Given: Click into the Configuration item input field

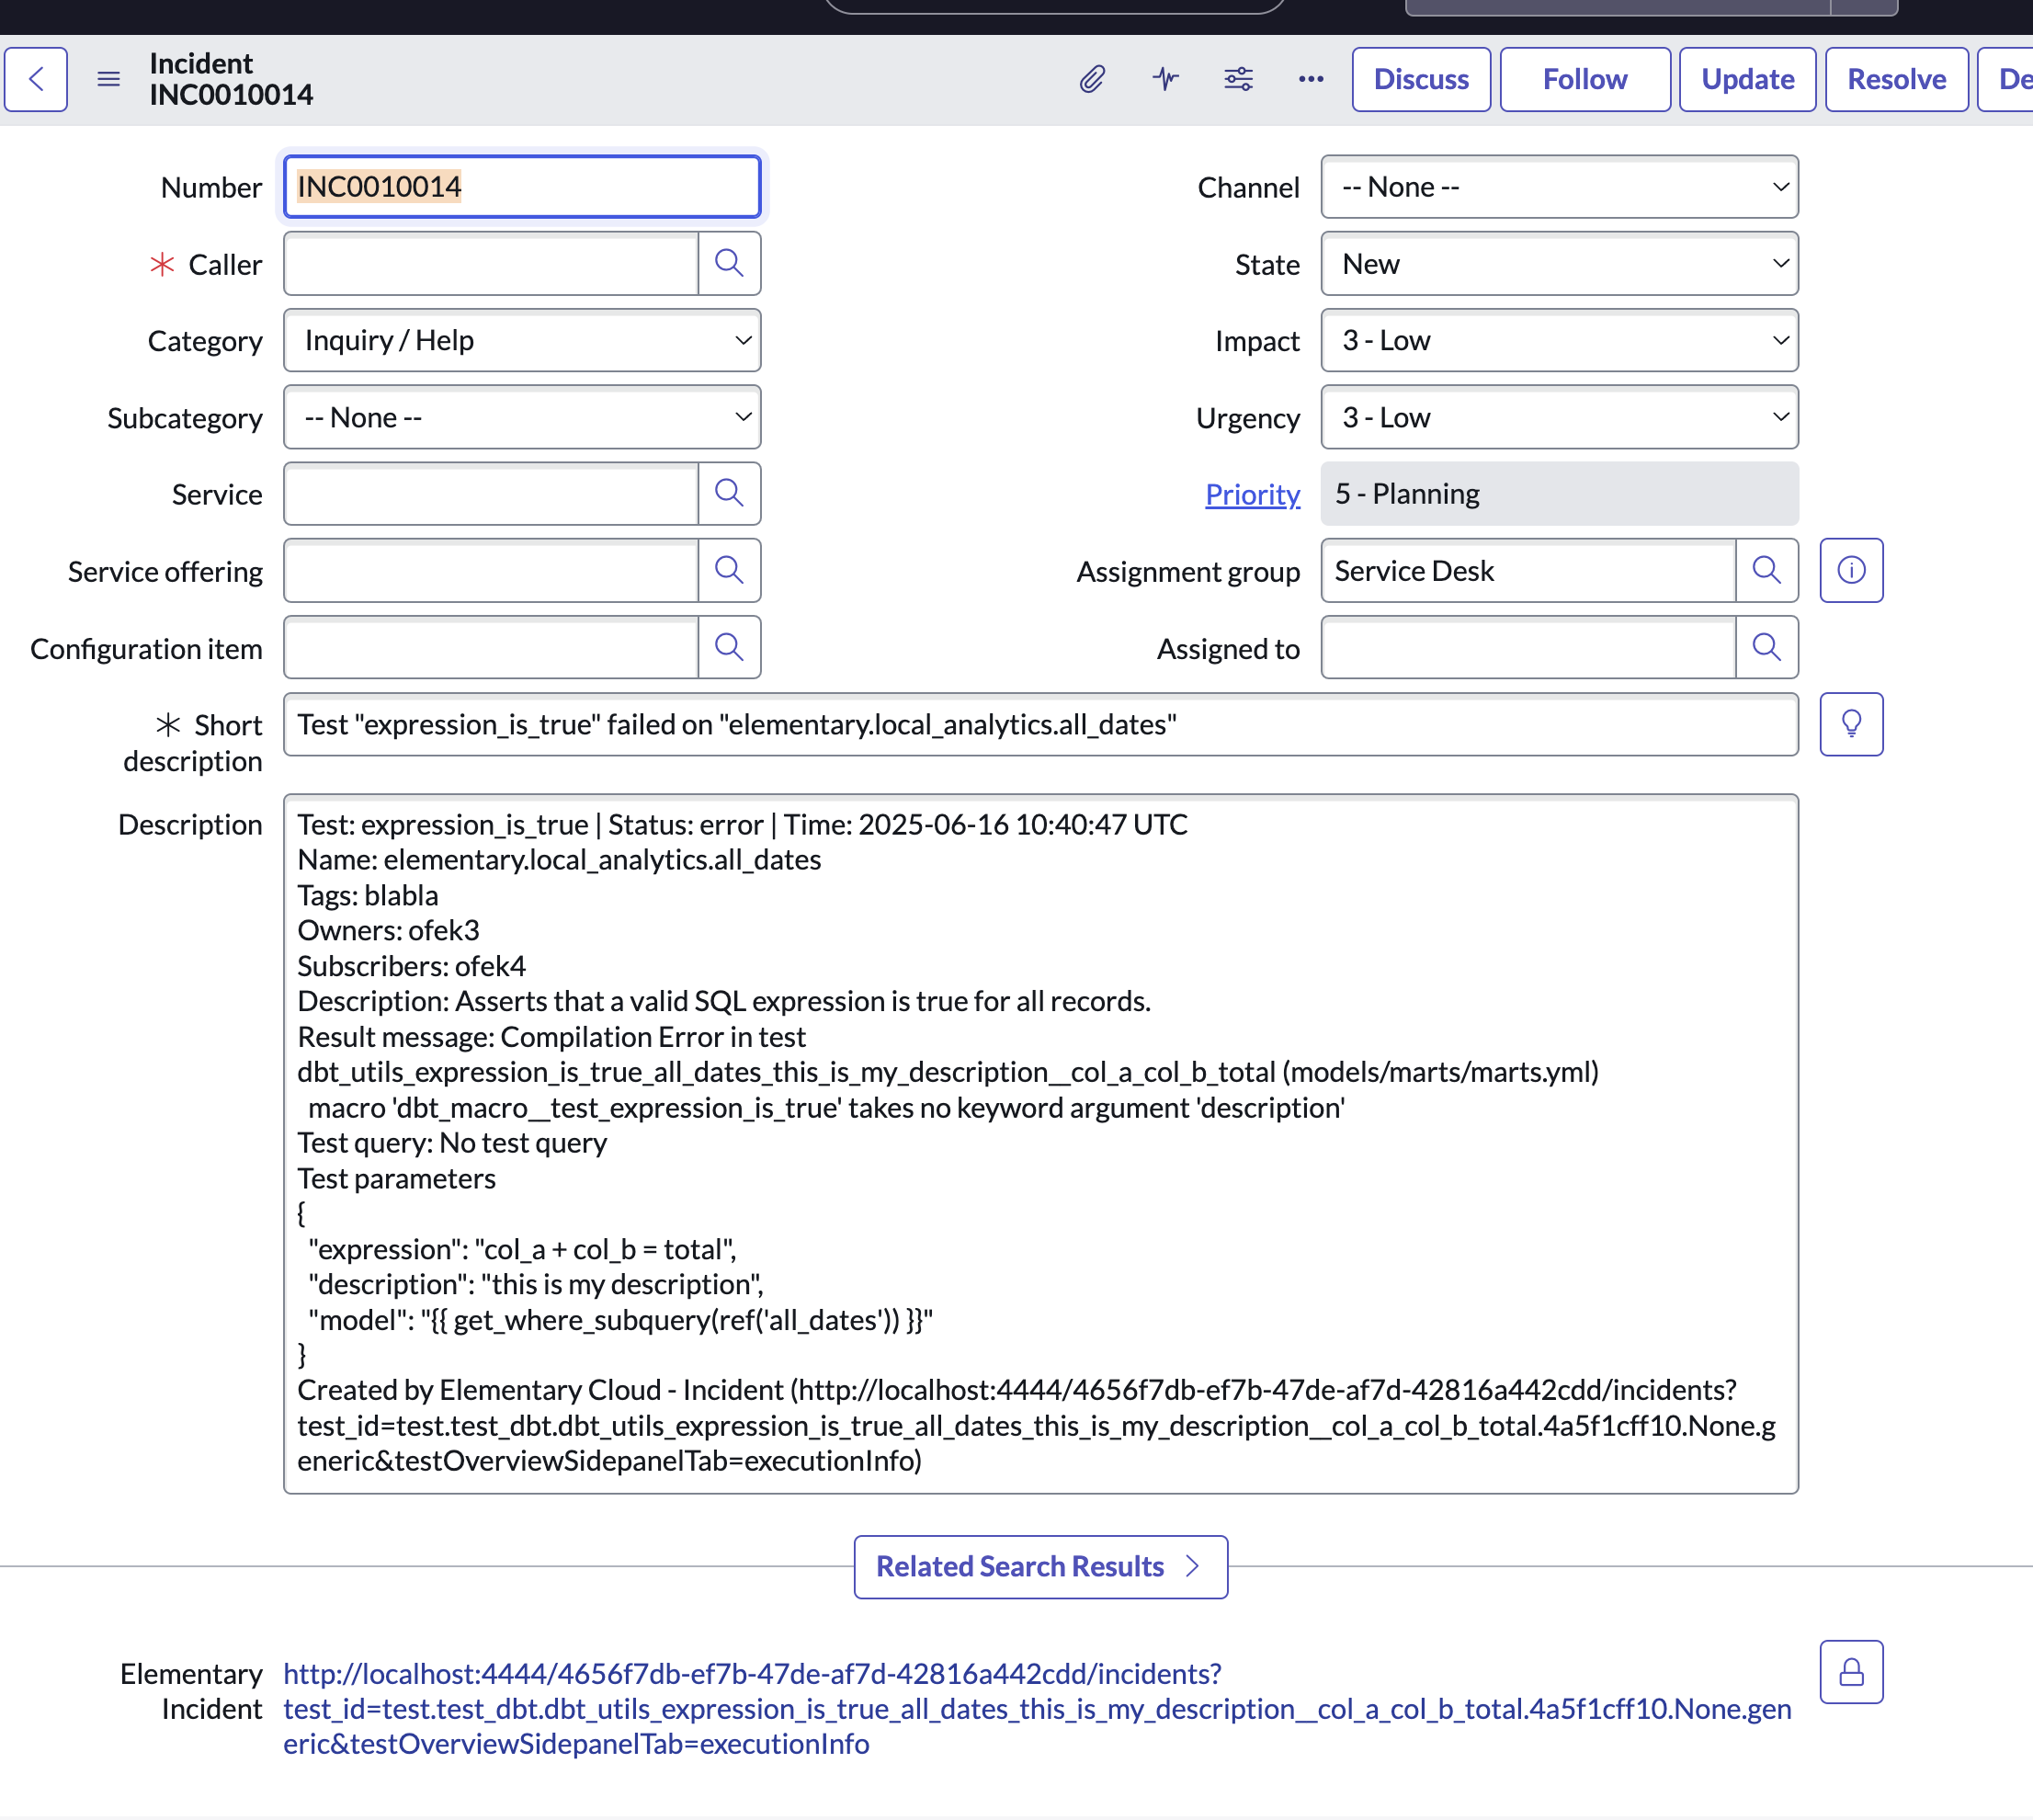Looking at the screenshot, I should [x=491, y=647].
